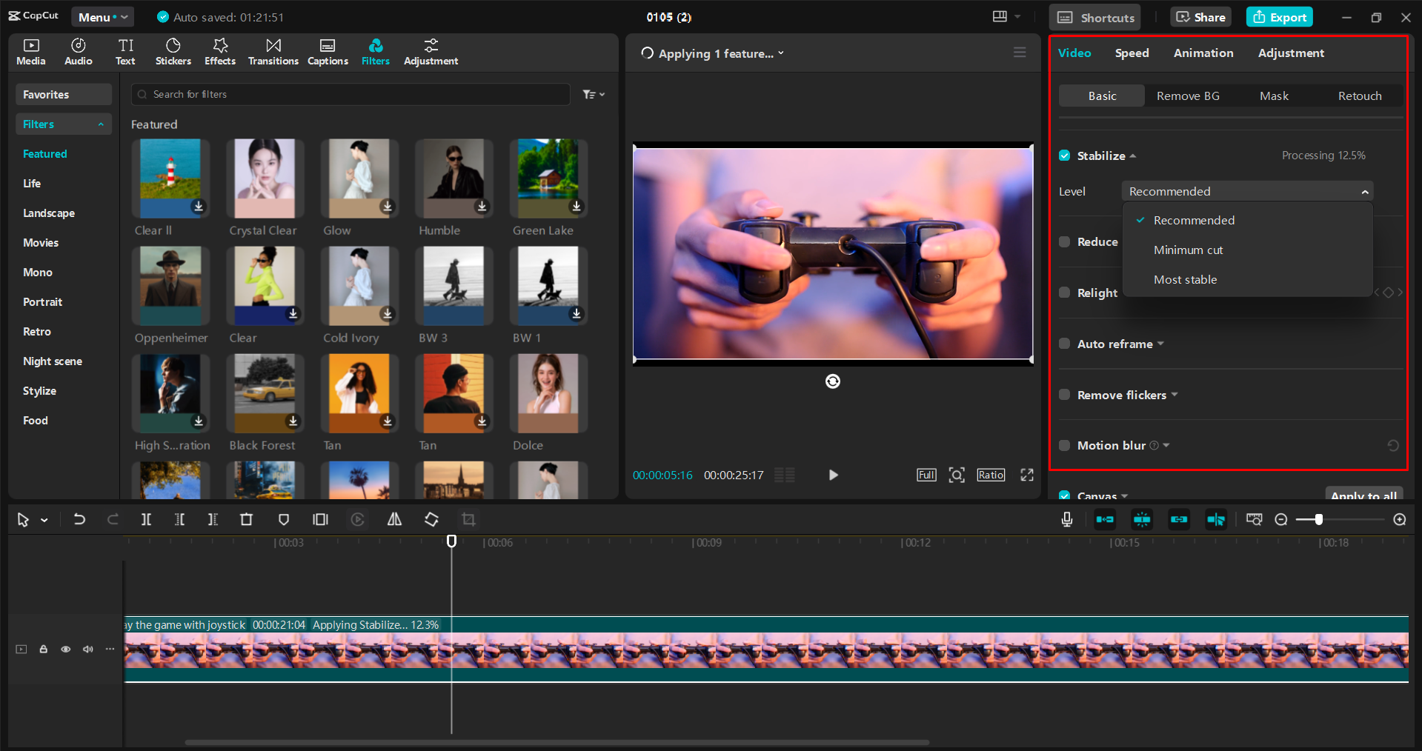Switch to the Animation tab
This screenshot has height=751, width=1422.
(x=1203, y=53)
